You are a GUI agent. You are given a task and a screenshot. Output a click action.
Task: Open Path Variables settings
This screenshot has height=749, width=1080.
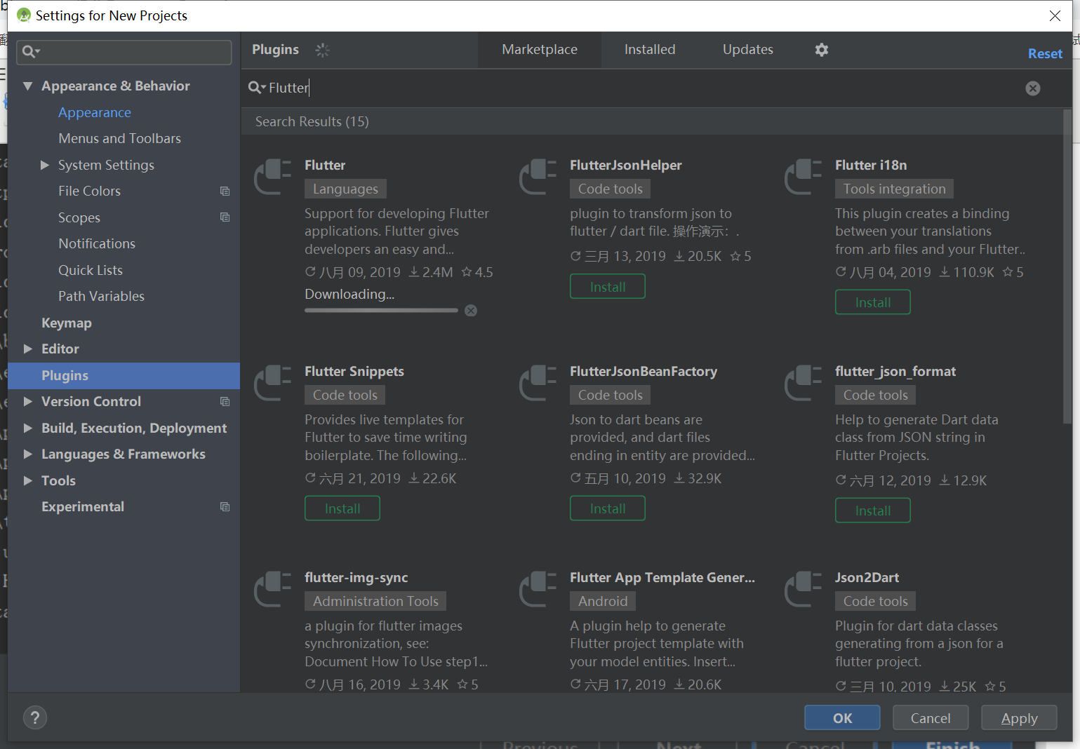(x=102, y=297)
